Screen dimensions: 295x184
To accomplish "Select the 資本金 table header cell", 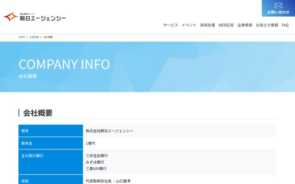I will pos(51,143).
